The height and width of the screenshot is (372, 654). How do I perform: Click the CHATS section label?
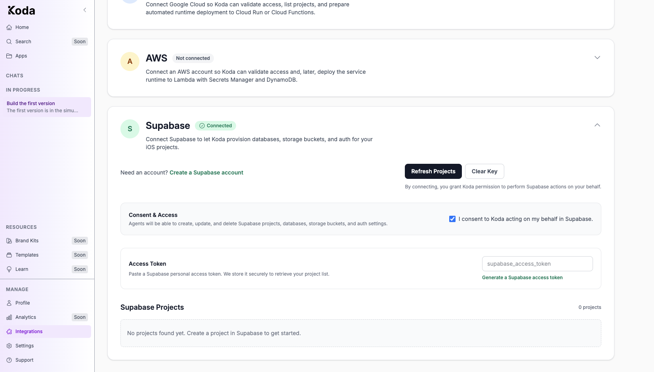[15, 76]
